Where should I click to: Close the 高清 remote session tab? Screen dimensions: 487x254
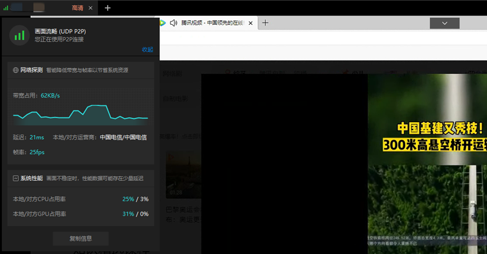(91, 8)
